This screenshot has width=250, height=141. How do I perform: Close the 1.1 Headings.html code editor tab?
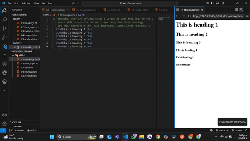click(67, 10)
